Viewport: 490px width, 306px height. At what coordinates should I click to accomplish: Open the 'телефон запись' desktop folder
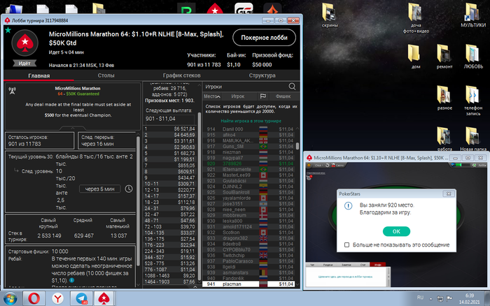(x=473, y=101)
